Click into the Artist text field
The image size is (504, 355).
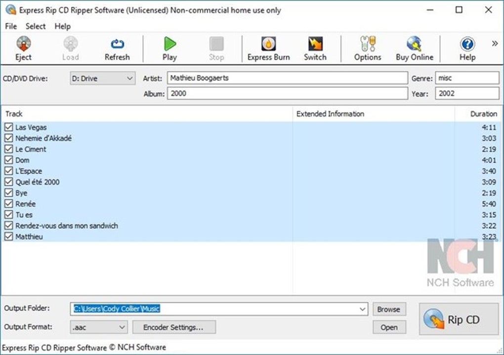288,78
